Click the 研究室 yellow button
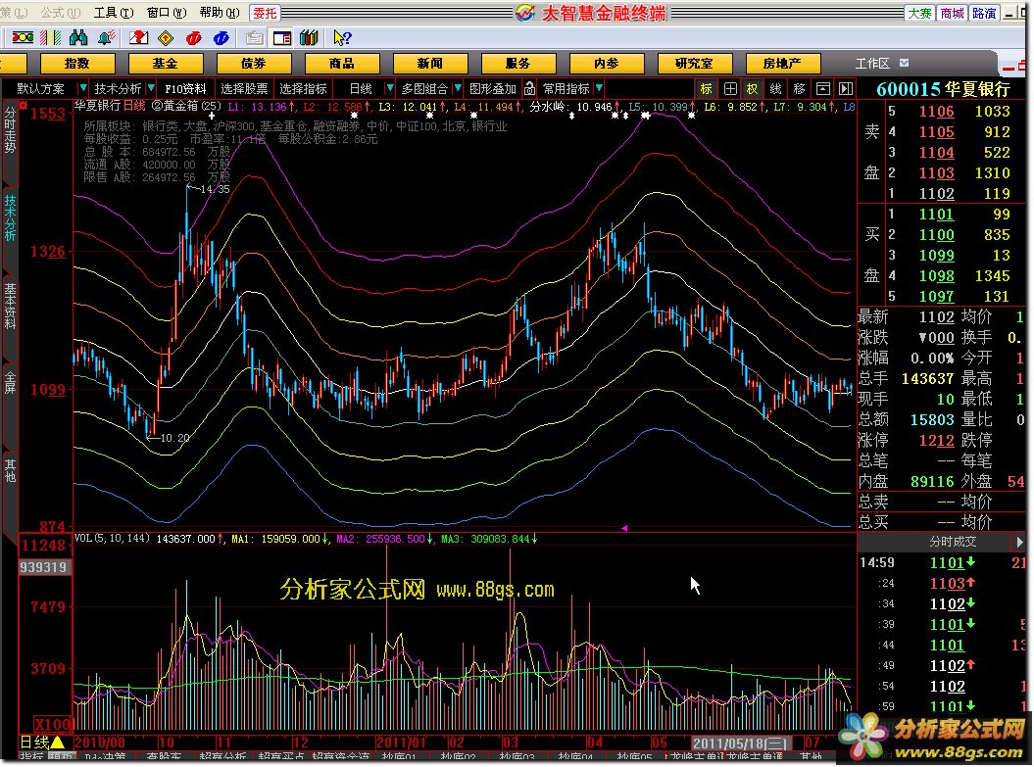This screenshot has height=767, width=1034. [x=694, y=64]
